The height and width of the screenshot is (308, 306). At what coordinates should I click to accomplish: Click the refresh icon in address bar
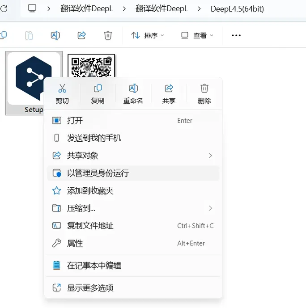pos(4,8)
